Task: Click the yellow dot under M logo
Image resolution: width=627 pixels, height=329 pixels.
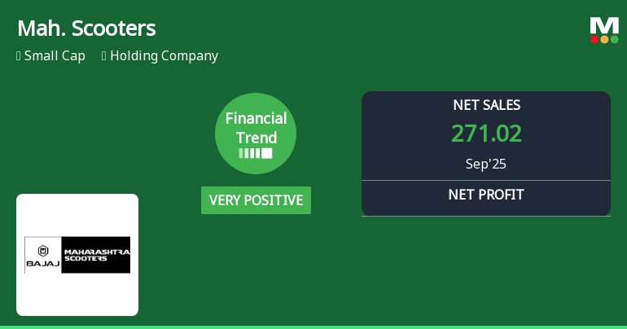Action: click(604, 39)
